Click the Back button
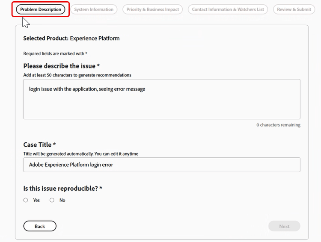This screenshot has width=321, height=242. point(40,226)
